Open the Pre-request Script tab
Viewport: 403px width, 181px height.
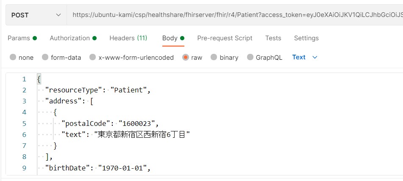[225, 38]
